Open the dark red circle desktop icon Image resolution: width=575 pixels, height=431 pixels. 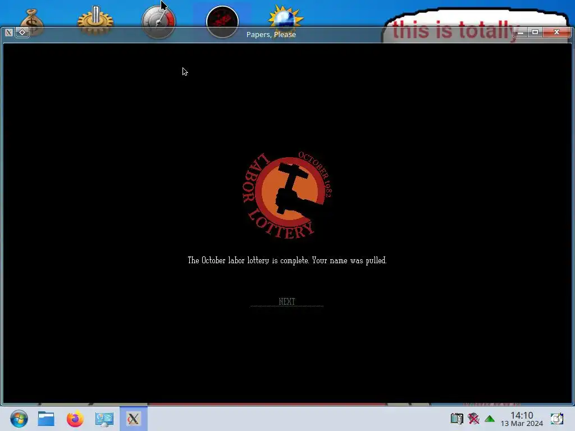pos(222,22)
